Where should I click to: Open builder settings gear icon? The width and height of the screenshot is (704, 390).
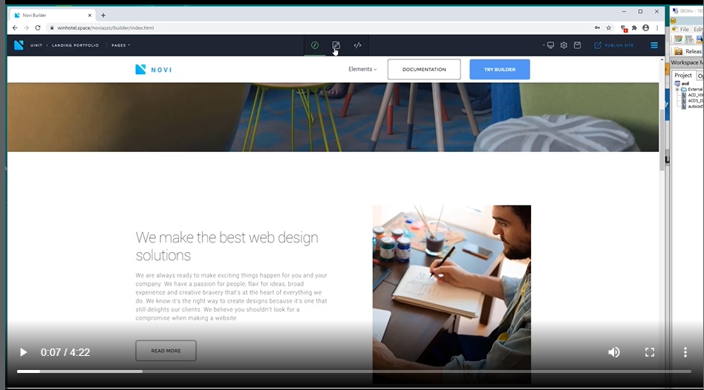tap(564, 45)
